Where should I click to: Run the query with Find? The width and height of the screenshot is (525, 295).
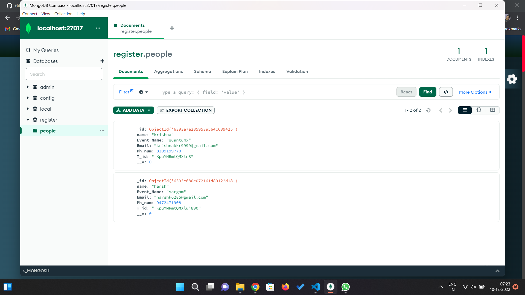(x=428, y=92)
